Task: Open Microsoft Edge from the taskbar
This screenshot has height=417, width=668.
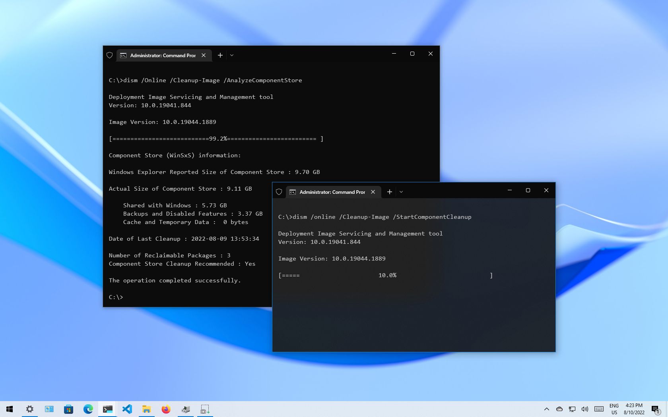Action: point(88,409)
